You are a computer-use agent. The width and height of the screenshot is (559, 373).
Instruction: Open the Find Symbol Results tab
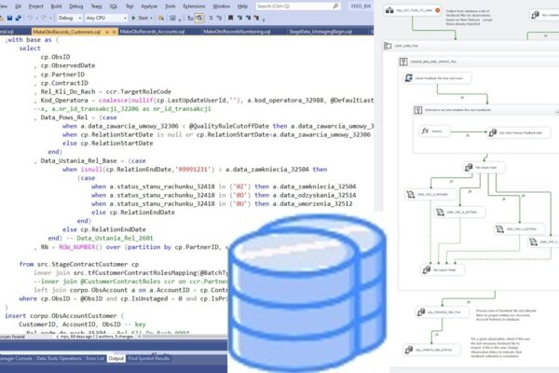149,358
